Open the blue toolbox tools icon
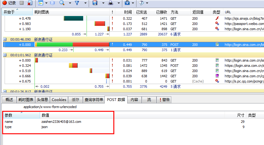This screenshot has height=145, width=264. (x=127, y=3)
